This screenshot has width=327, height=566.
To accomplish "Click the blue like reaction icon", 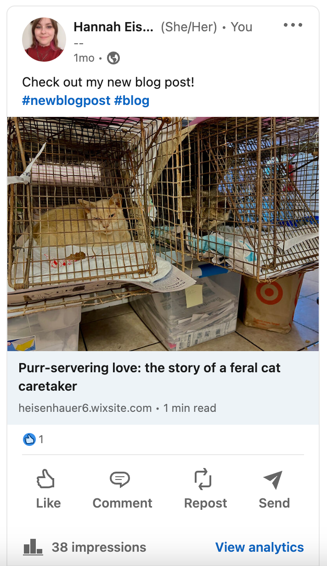I will coord(29,439).
